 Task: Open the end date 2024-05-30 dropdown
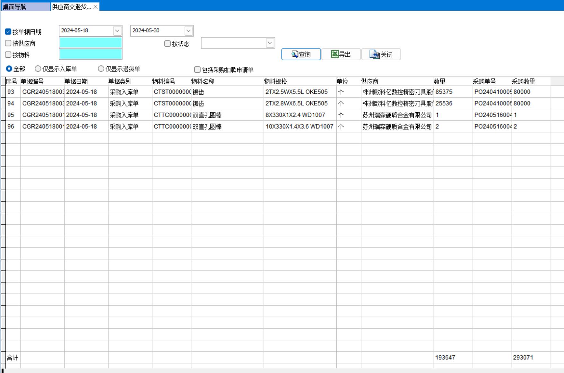click(188, 31)
